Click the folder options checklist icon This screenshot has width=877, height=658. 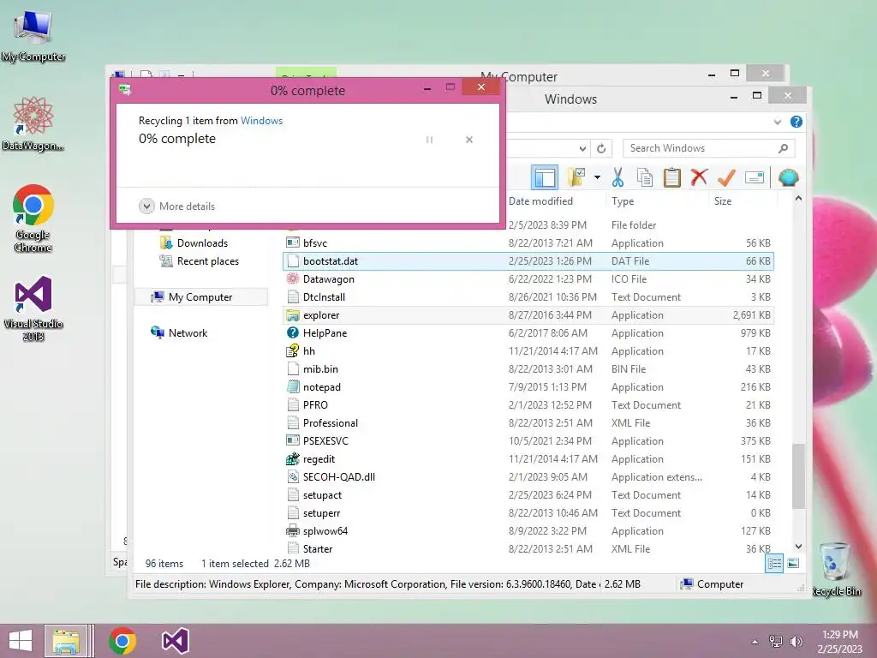tap(576, 177)
